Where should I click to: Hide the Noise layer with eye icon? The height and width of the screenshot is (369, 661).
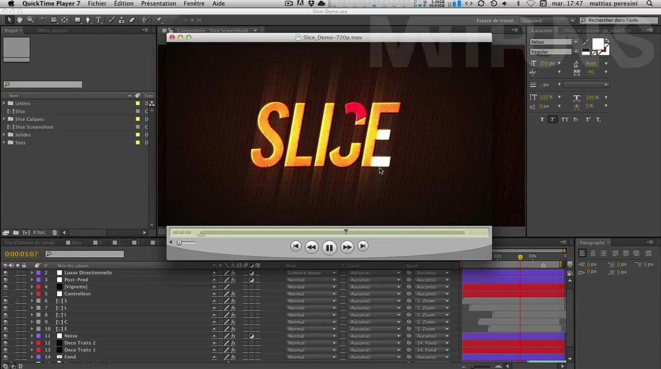(5, 336)
